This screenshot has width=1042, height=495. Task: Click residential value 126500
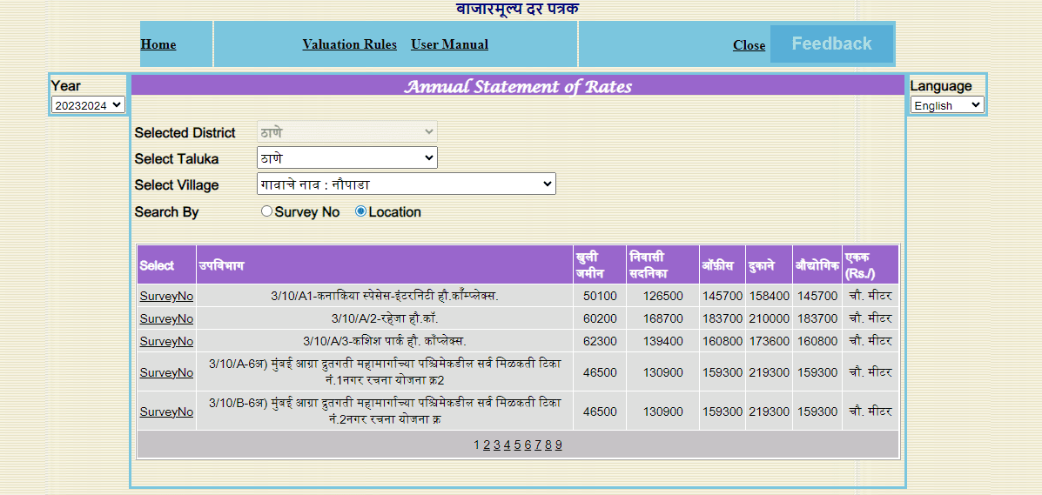(662, 296)
